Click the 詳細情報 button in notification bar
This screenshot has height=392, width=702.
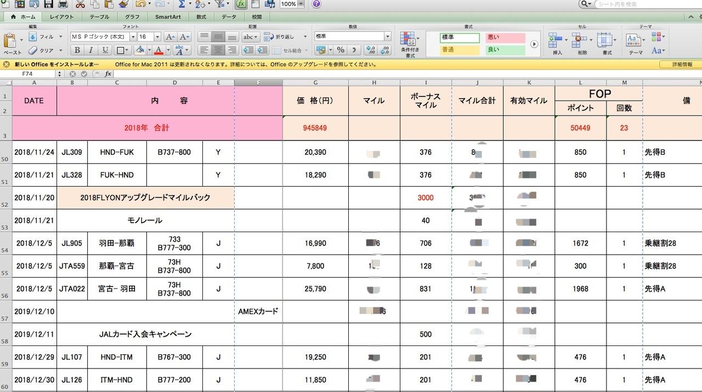pos(682,64)
